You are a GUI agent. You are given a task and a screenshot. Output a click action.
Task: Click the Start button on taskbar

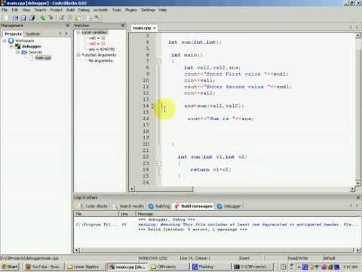point(10,267)
